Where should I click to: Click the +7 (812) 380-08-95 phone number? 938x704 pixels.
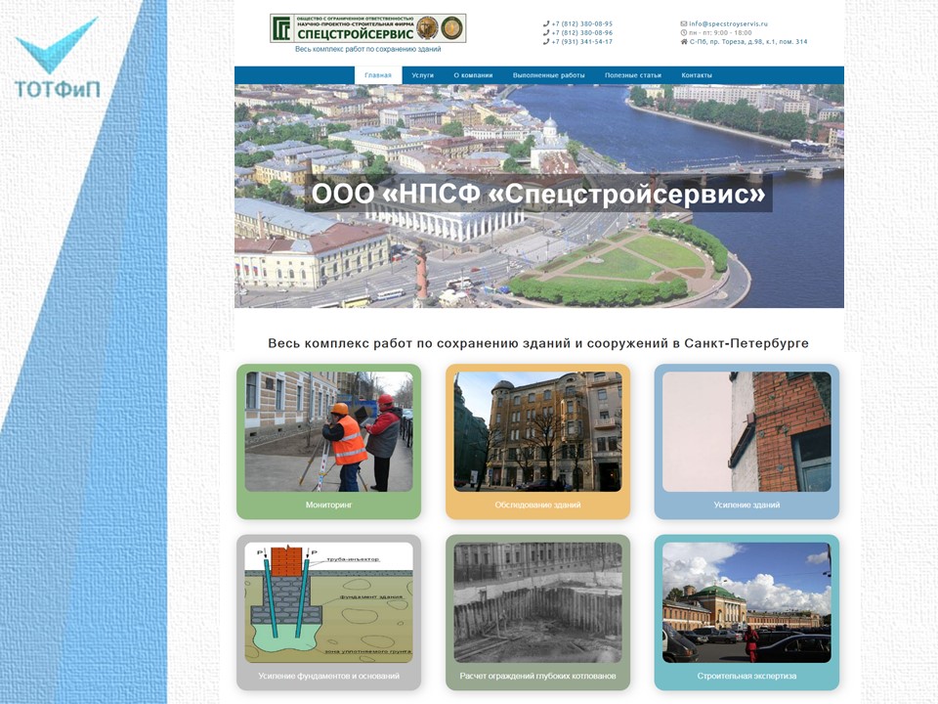click(x=582, y=23)
